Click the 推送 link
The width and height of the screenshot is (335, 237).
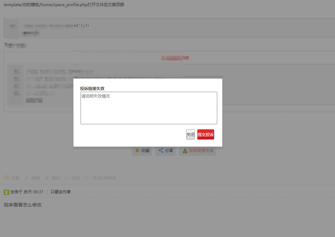click(76, 178)
